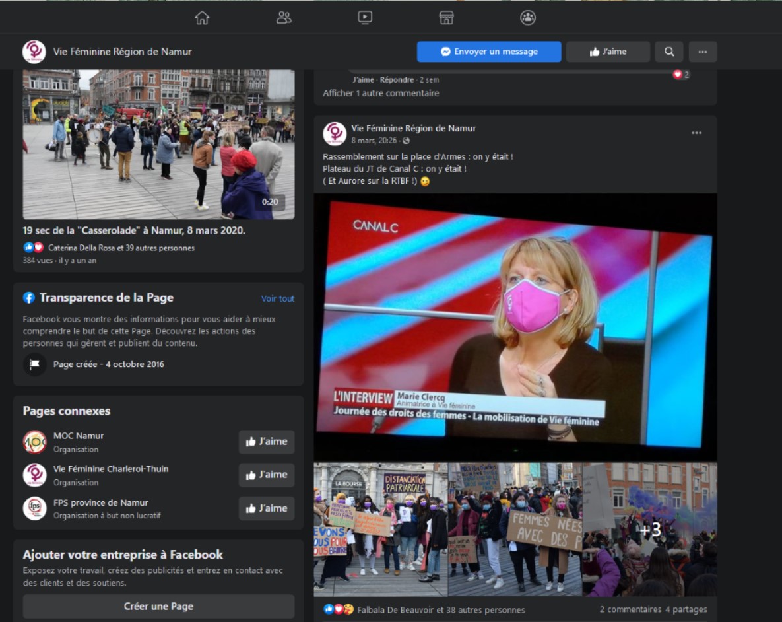Click the search magnifier icon on page header
Image resolution: width=782 pixels, height=622 pixels.
669,52
